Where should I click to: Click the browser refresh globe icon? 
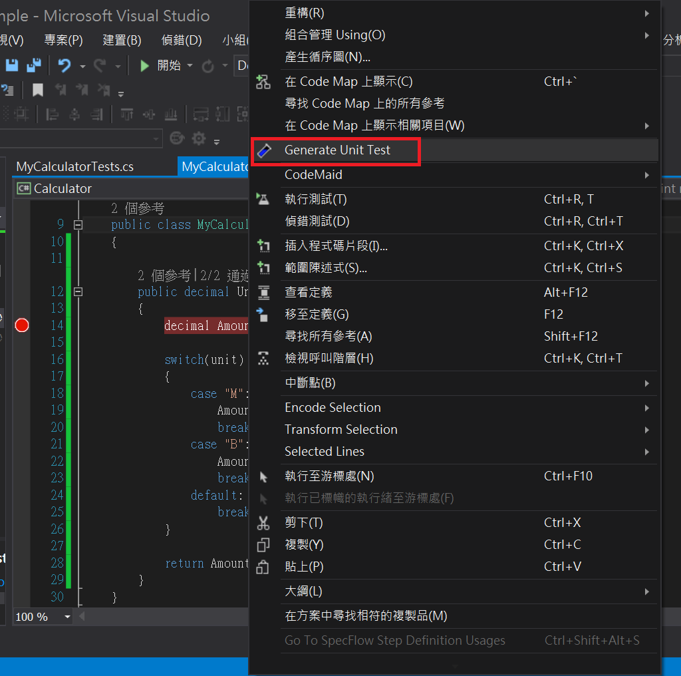177,138
